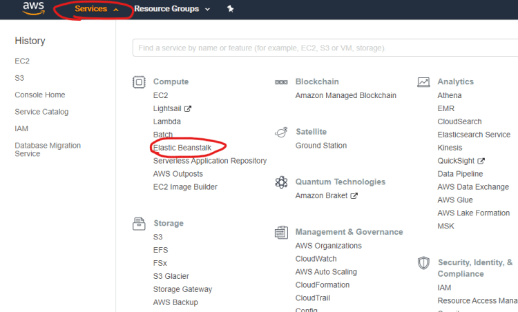Open Ground Station

[321, 146]
